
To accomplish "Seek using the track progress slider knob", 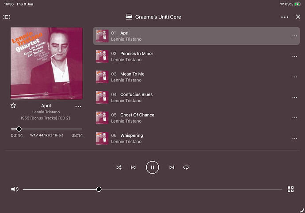I will pos(19,129).
